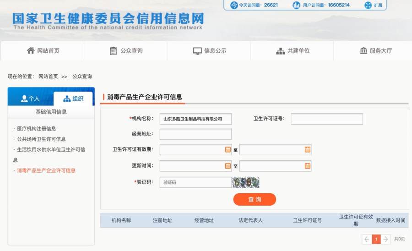Switch to the 个人 tab
This screenshot has width=412, height=251.
(x=30, y=98)
